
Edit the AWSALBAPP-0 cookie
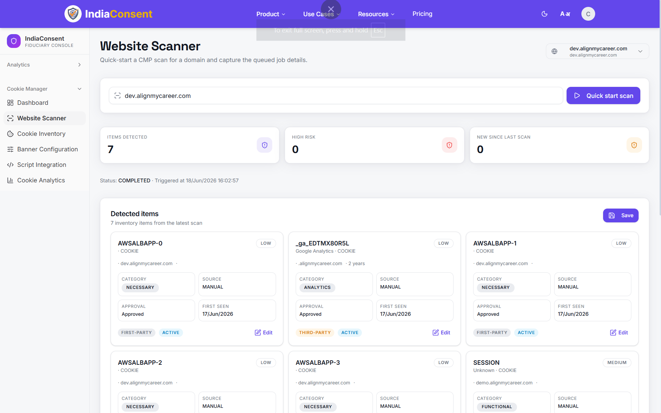[x=264, y=333]
